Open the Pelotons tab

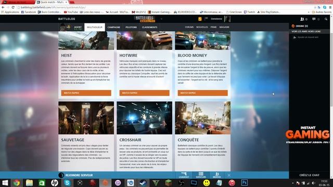pos(131,27)
